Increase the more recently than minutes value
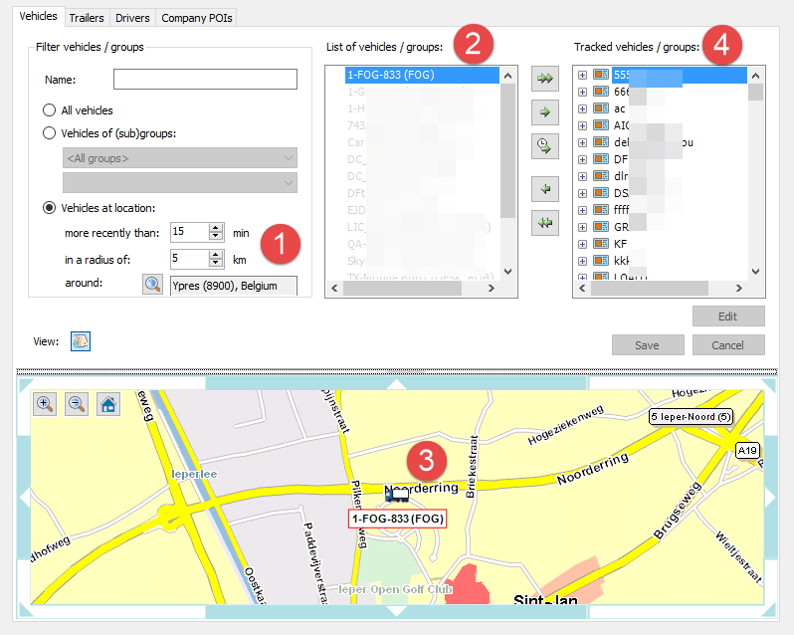794x635 pixels. tap(216, 227)
